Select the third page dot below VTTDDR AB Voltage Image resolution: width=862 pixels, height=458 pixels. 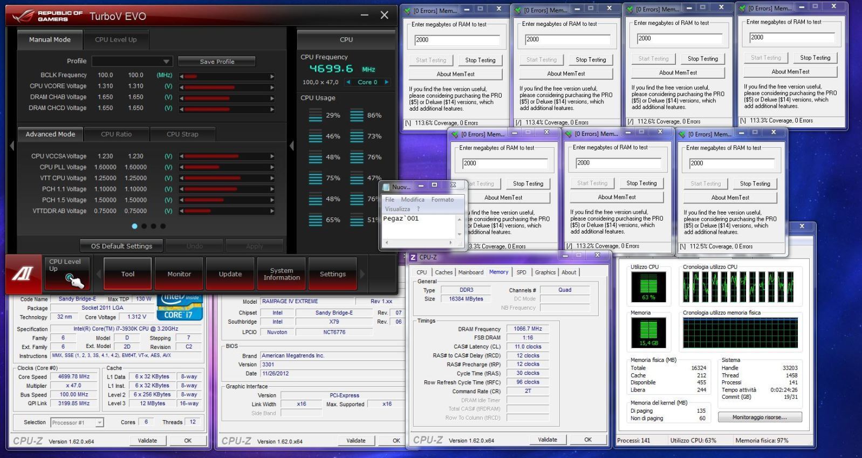154,226
